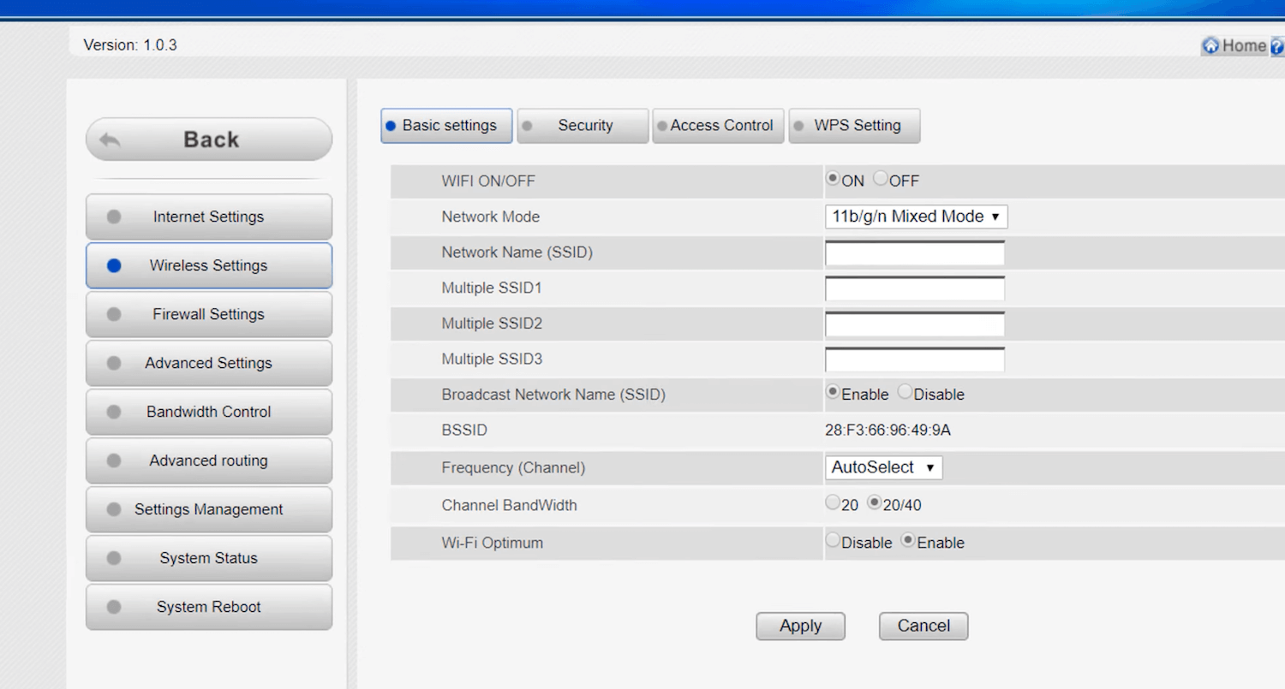Expand the Frequency (Channel) AutoSelect dropdown
Image resolution: width=1285 pixels, height=689 pixels.
pyautogui.click(x=883, y=467)
